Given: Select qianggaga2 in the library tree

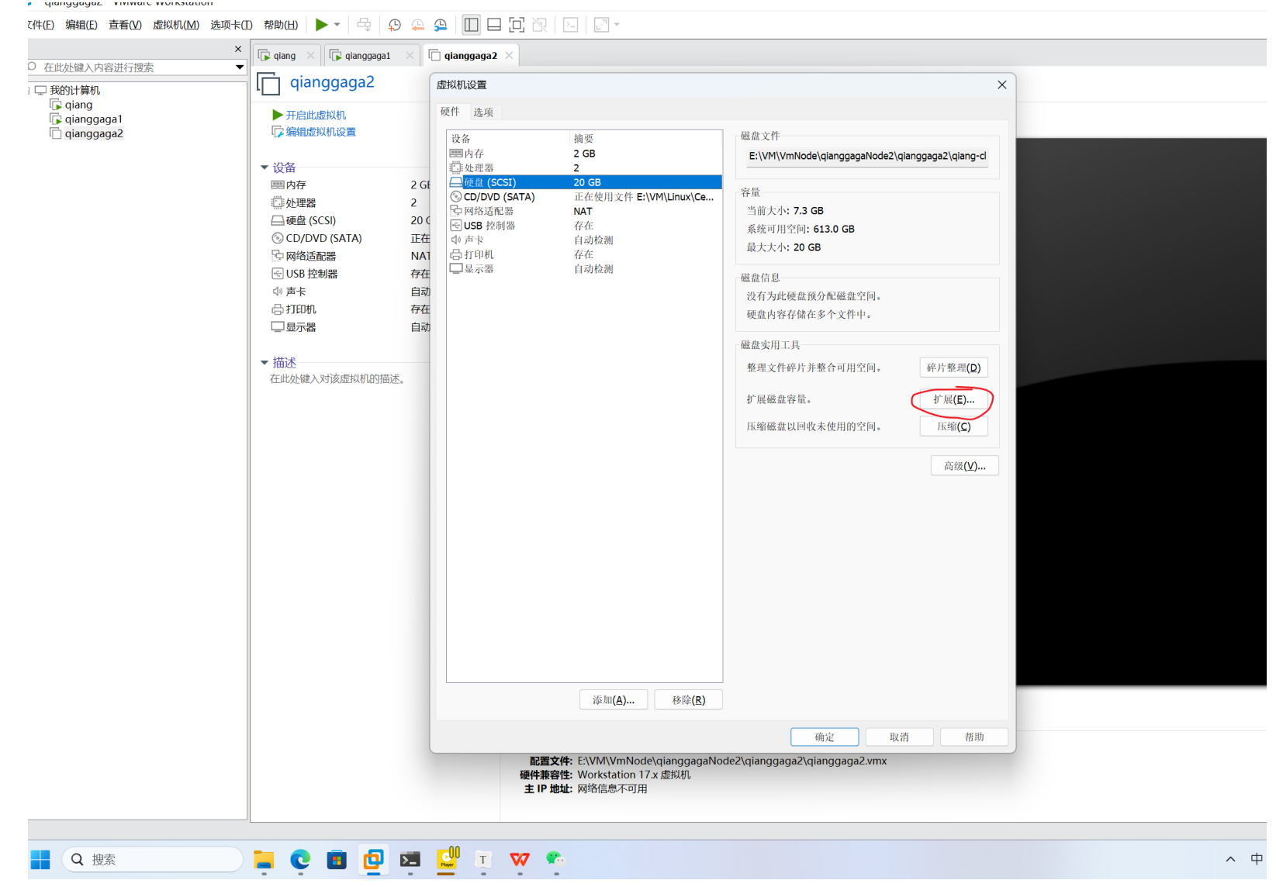Looking at the screenshot, I should pyautogui.click(x=93, y=133).
